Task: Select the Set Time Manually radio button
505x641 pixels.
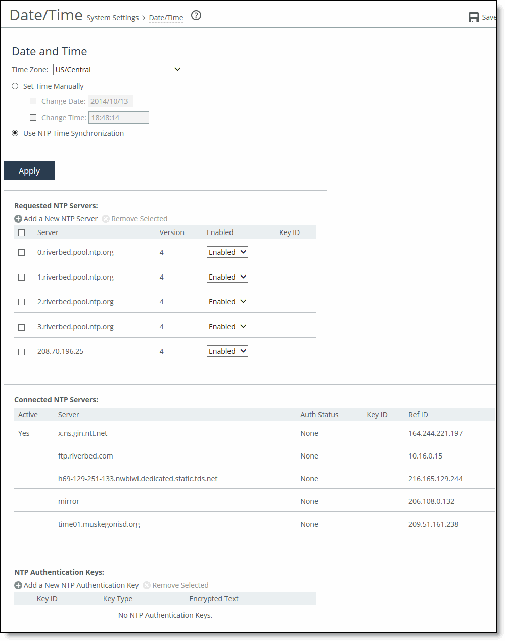Action: tap(15, 86)
